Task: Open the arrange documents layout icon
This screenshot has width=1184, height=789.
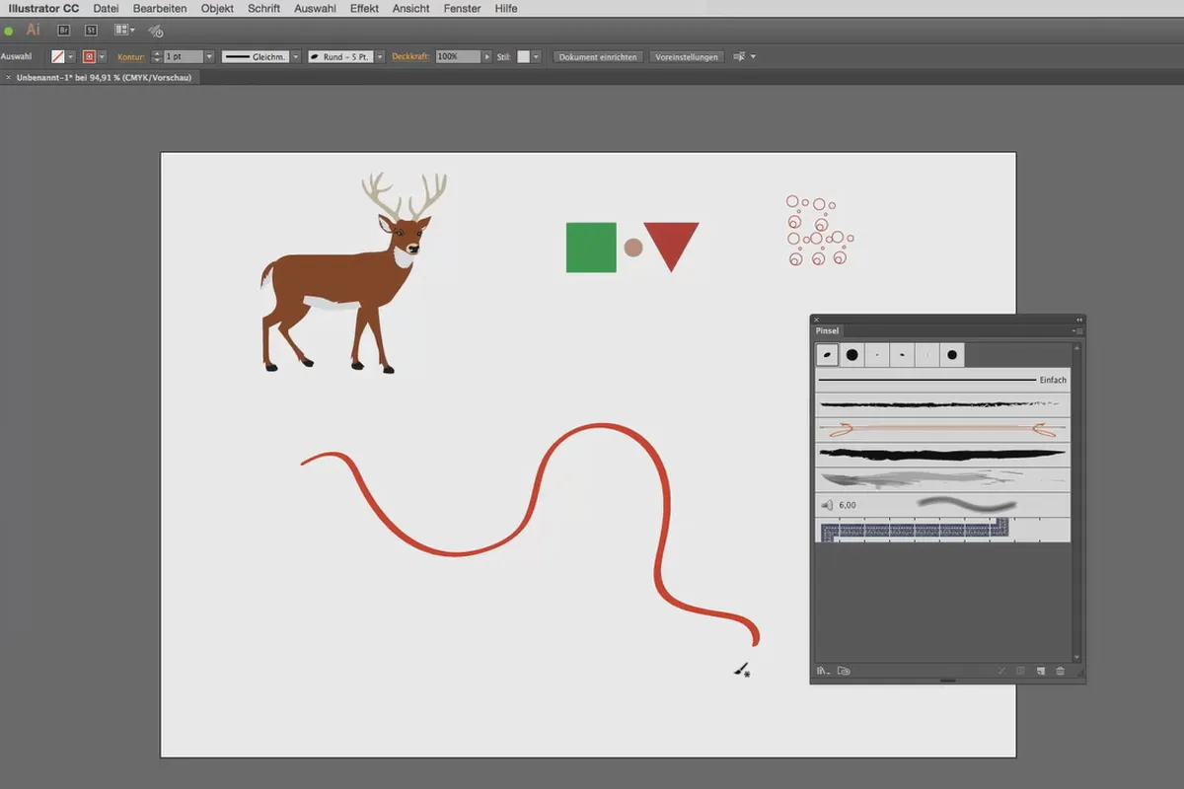Action: (x=124, y=31)
